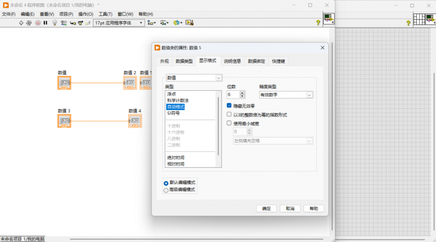Select 科学计数法 in the type list
This screenshot has width=436, height=242.
point(178,101)
